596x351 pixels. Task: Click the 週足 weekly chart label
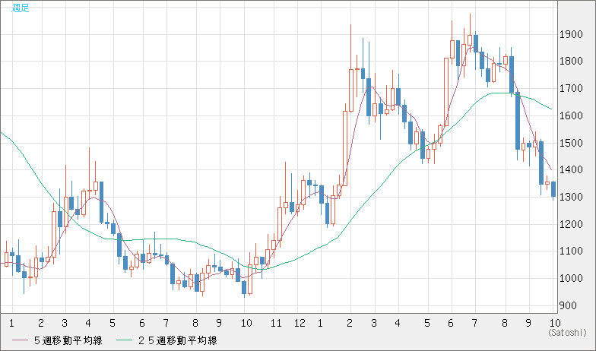pos(21,8)
